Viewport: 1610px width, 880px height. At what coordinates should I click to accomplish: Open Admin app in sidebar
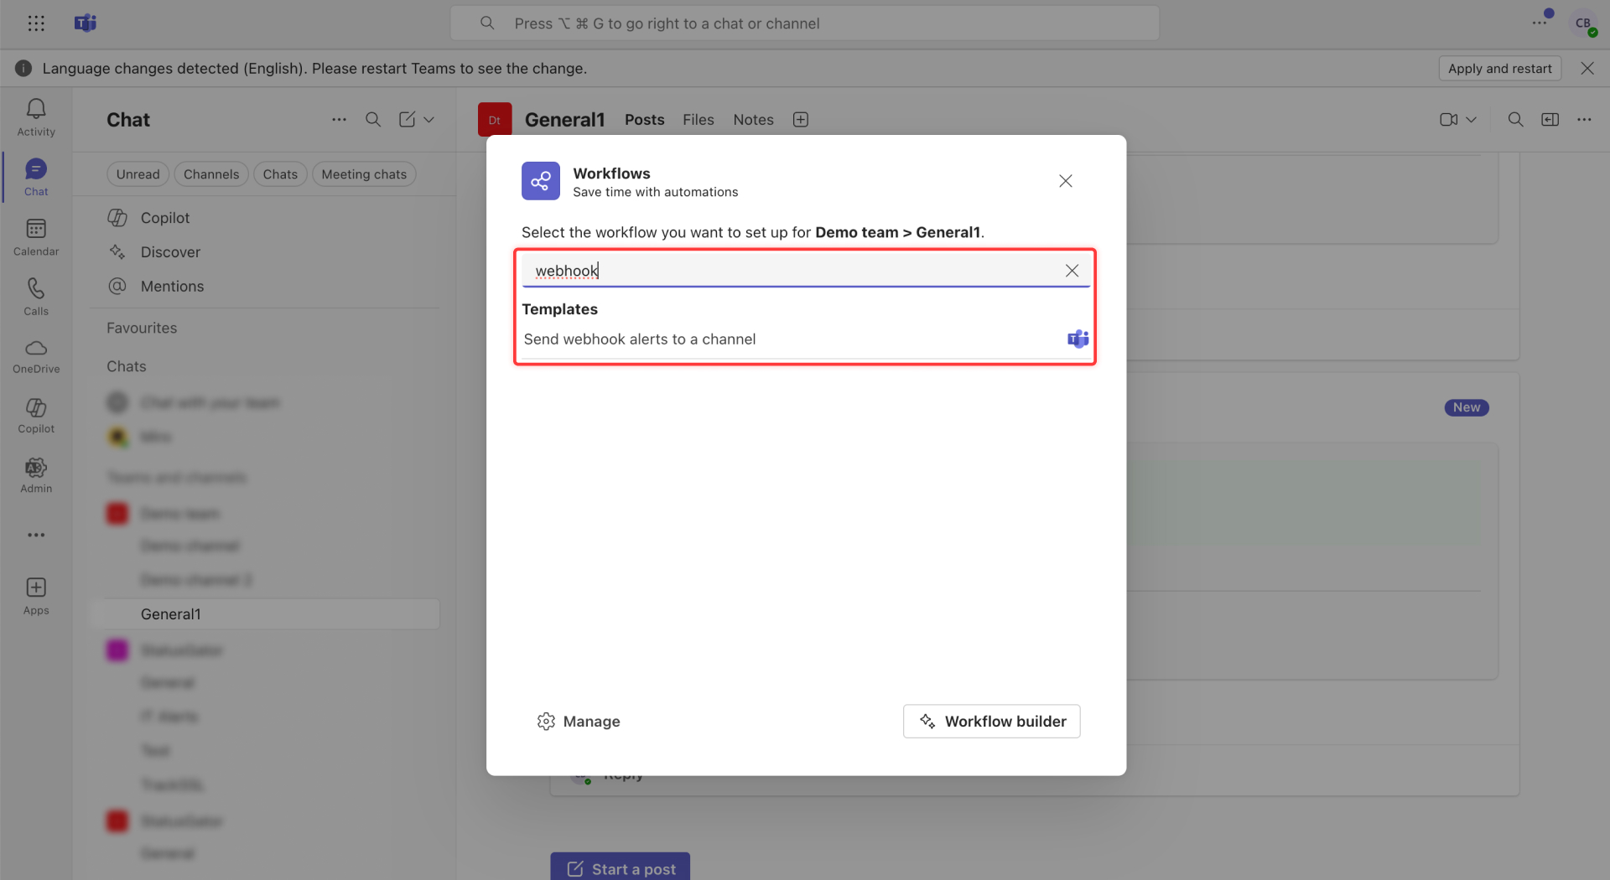(36, 475)
